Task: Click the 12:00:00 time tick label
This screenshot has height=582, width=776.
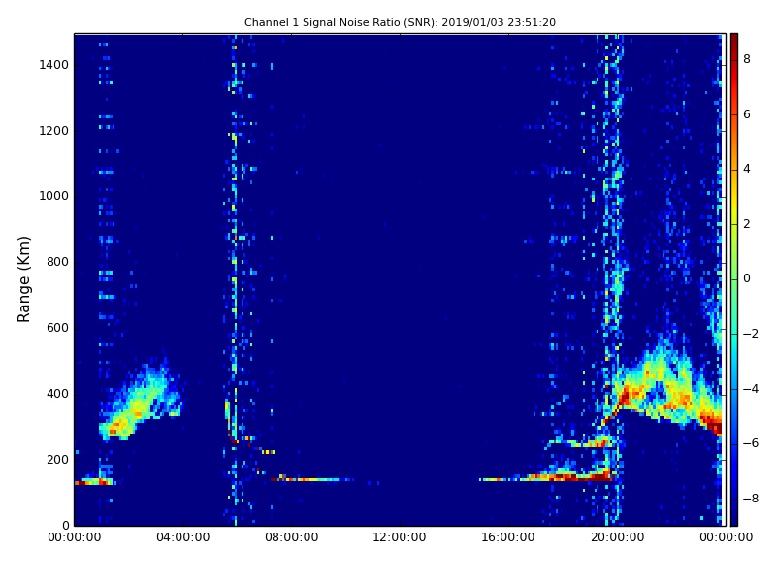Action: point(400,537)
